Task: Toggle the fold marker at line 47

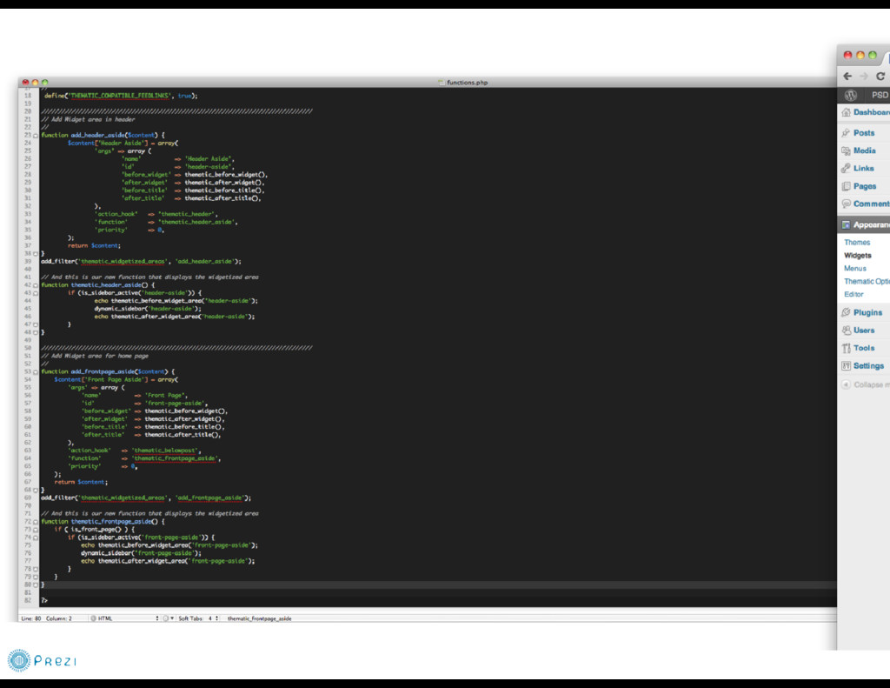Action: (35, 325)
